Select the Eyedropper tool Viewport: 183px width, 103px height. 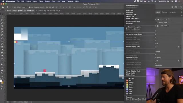pyautogui.click(x=2, y=32)
